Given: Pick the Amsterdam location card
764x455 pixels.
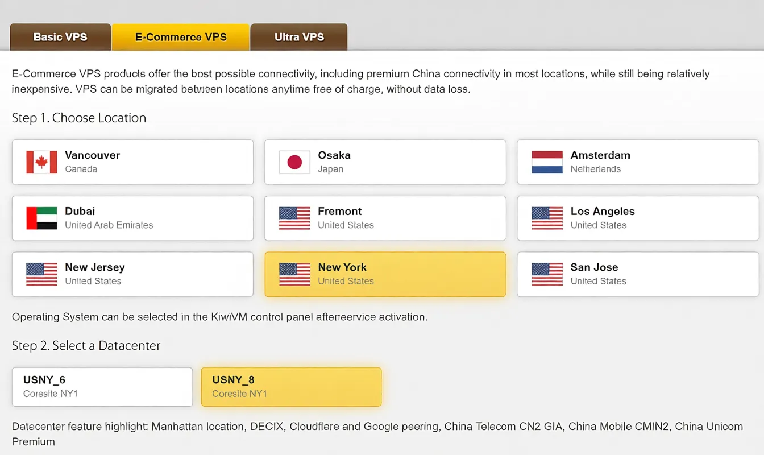Looking at the screenshot, I should (638, 162).
